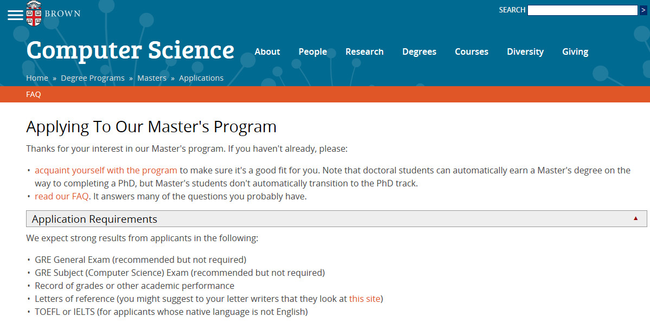This screenshot has width=650, height=323.
Task: Navigate to the Research menu
Action: [365, 52]
